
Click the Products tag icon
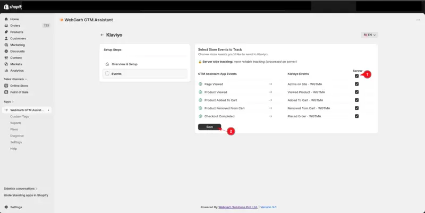point(6,32)
